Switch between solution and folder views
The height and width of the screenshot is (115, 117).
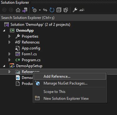click(x=25, y=10)
